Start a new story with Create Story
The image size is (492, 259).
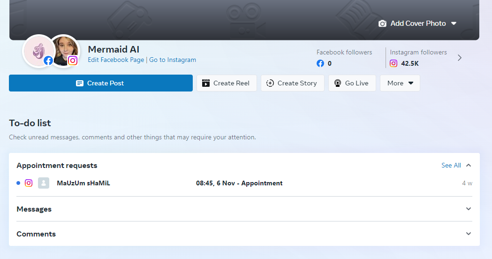(293, 83)
